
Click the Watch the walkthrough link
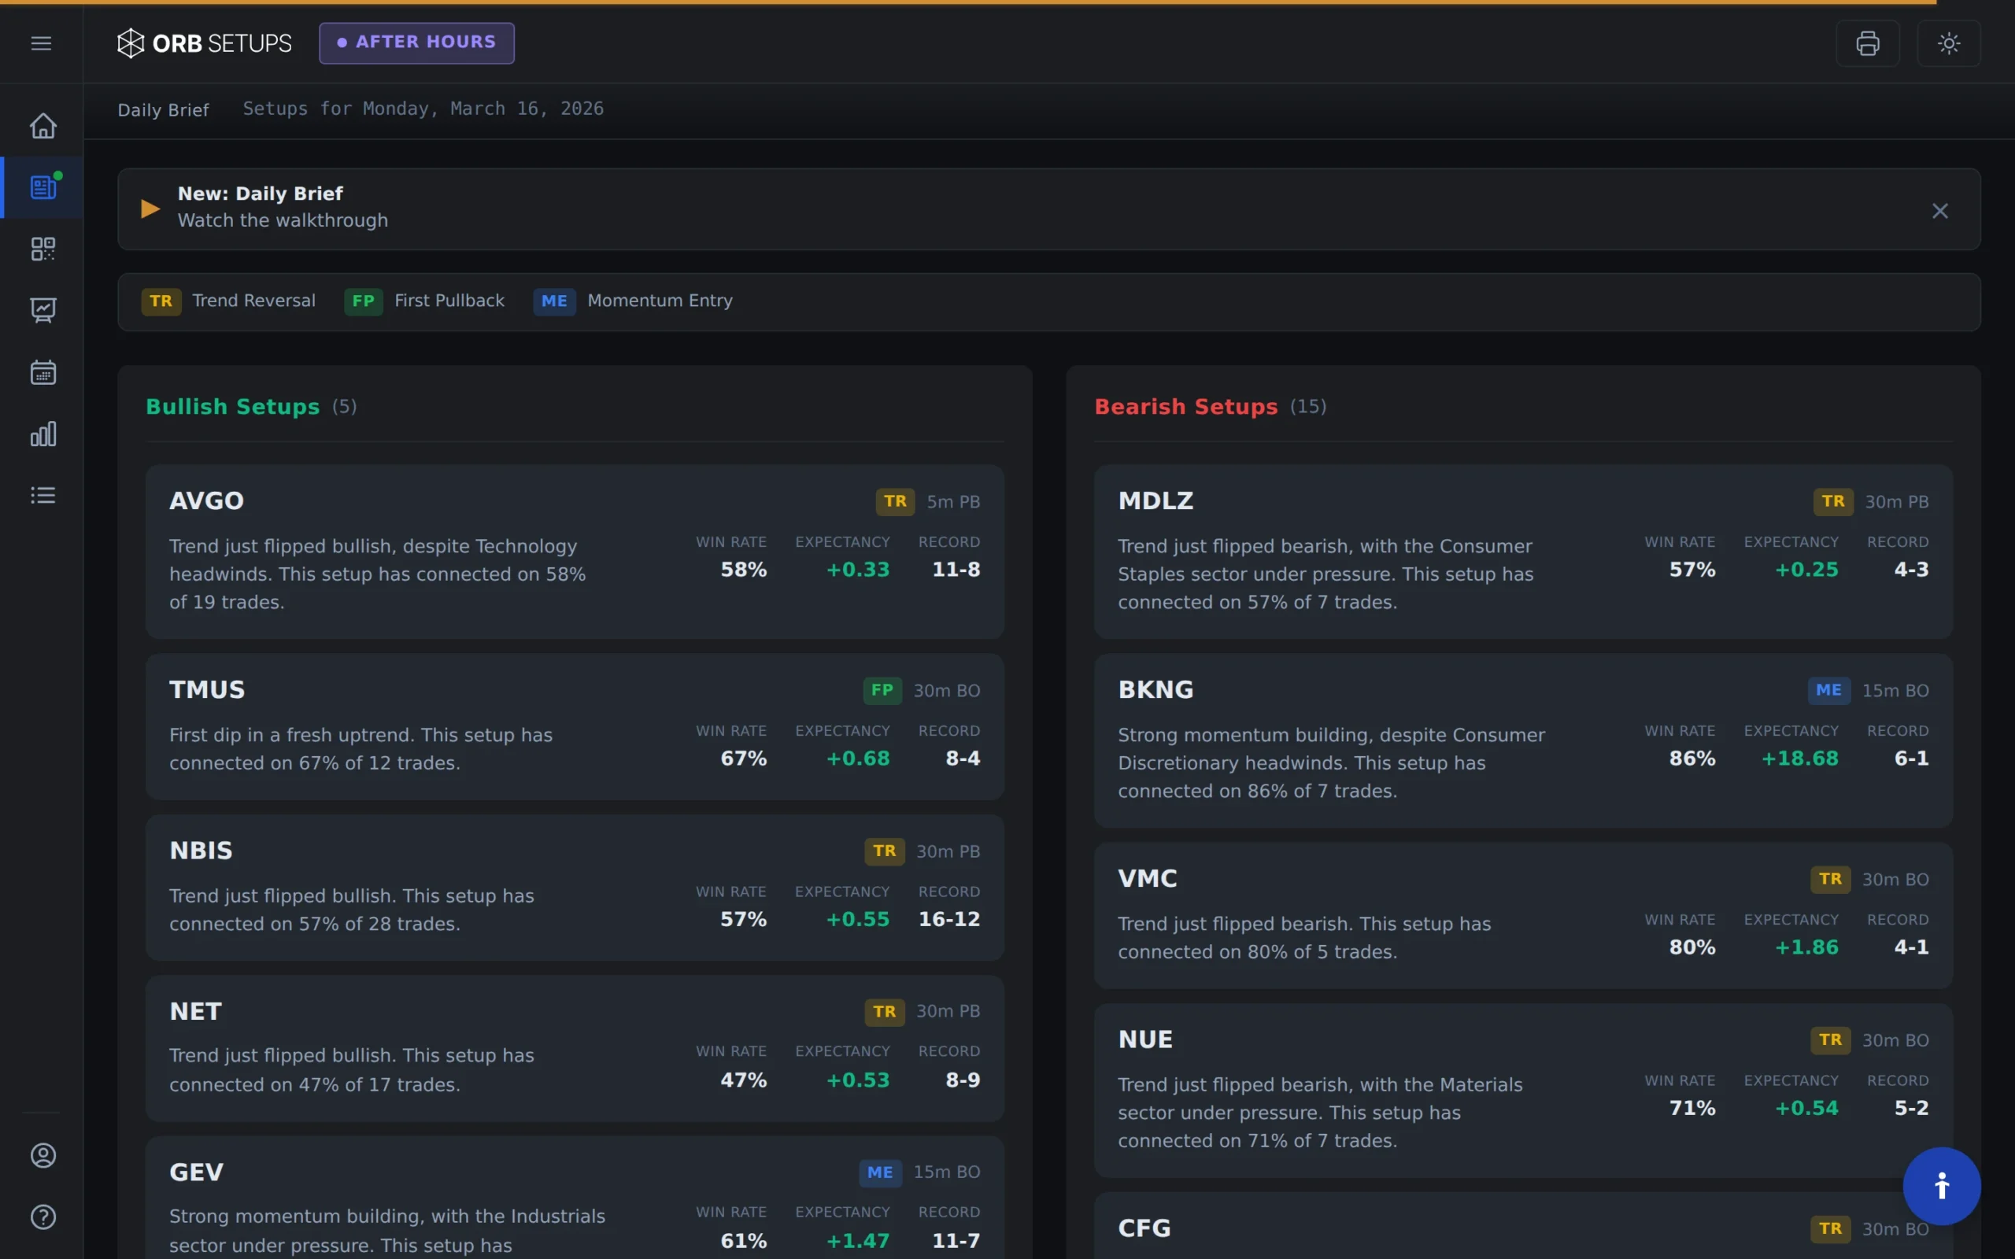click(x=283, y=220)
